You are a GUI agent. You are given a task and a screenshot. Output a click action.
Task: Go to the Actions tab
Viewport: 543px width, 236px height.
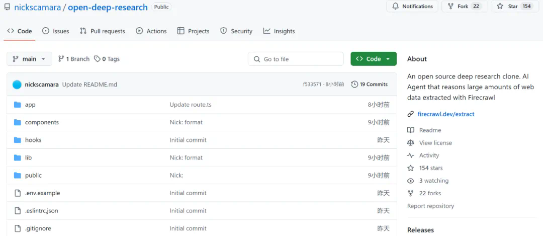[151, 31]
